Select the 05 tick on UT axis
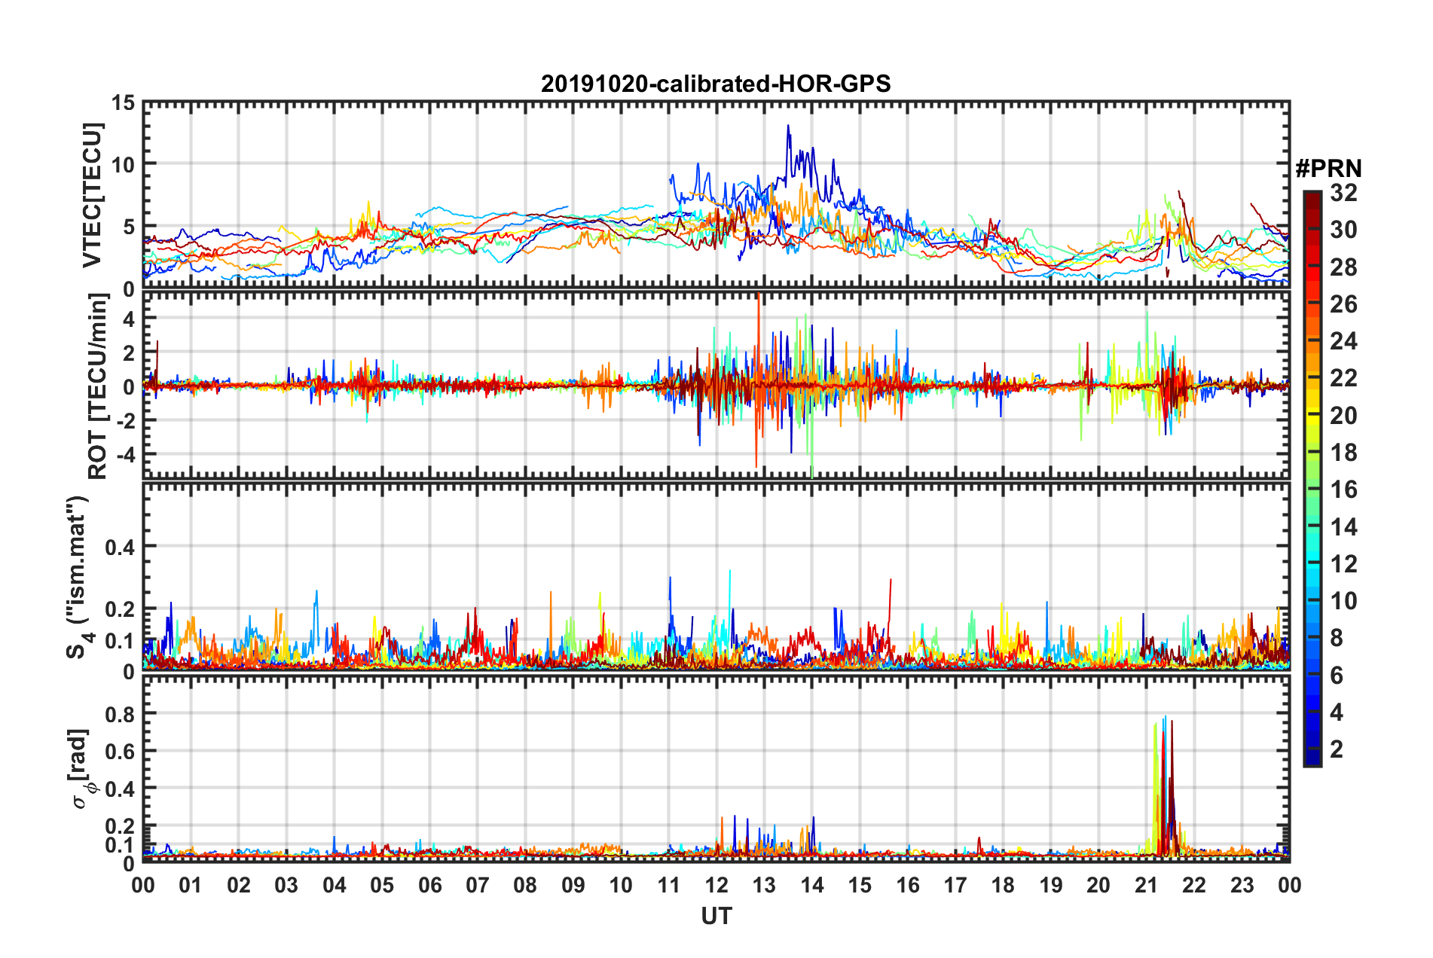1433x958 pixels. point(382,885)
